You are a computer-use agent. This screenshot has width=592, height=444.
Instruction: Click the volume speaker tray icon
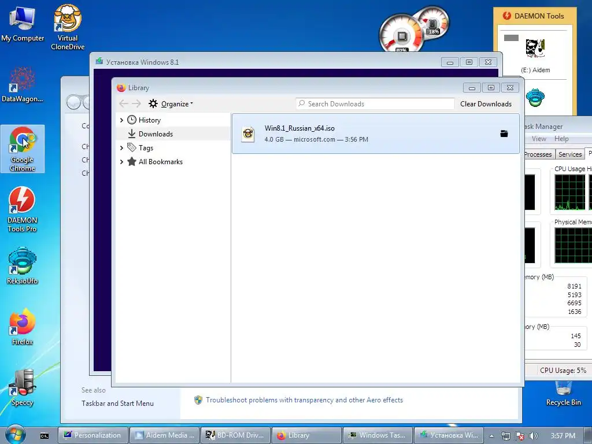coord(533,436)
